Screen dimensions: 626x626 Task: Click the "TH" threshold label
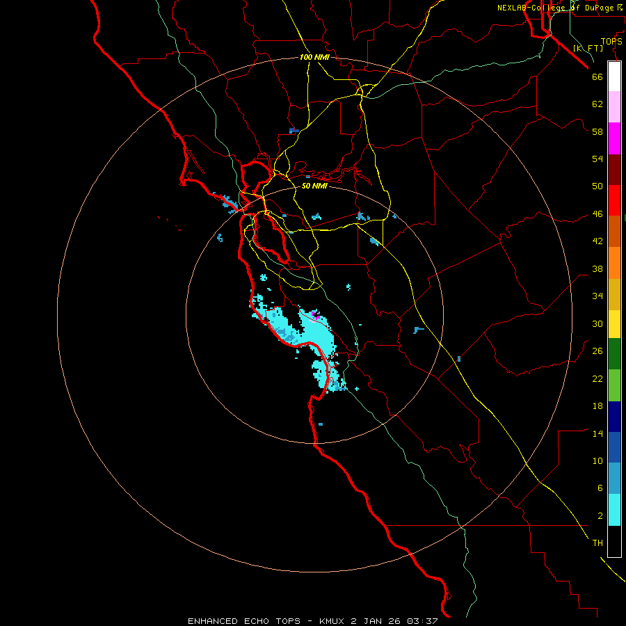click(x=597, y=543)
